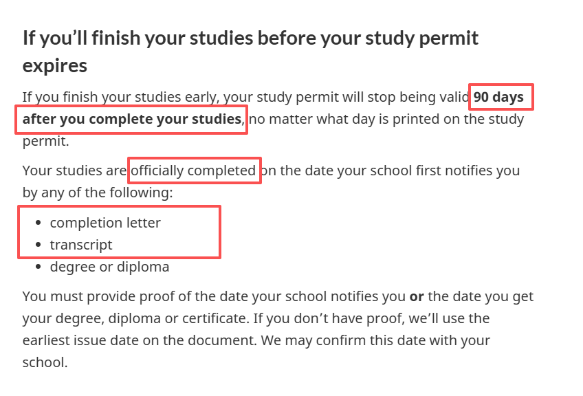Image resolution: width=583 pixels, height=396 pixels.
Task: Click the bullet before "completion letter"
Action: pos(36,223)
